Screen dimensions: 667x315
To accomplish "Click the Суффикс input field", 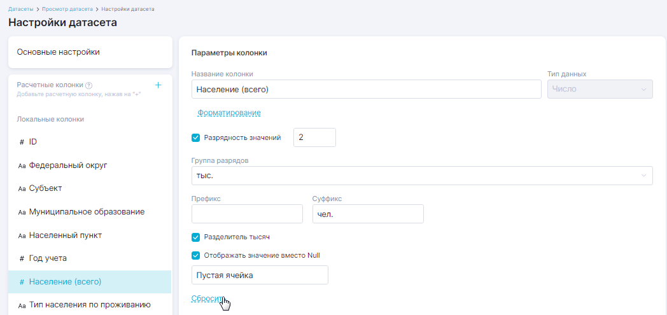I will point(368,214).
